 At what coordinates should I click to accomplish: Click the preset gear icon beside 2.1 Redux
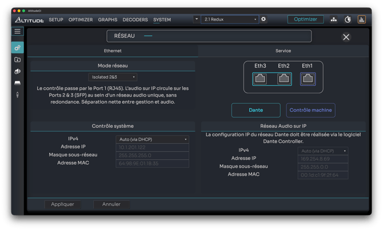click(264, 19)
